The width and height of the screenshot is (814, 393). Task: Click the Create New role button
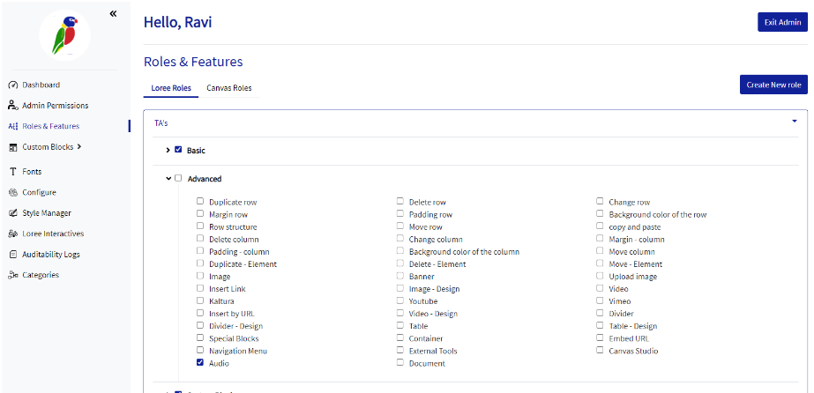coord(773,85)
